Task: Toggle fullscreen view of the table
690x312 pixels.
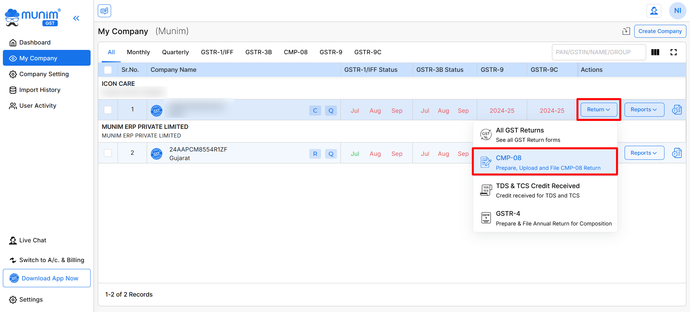Action: pyautogui.click(x=673, y=52)
